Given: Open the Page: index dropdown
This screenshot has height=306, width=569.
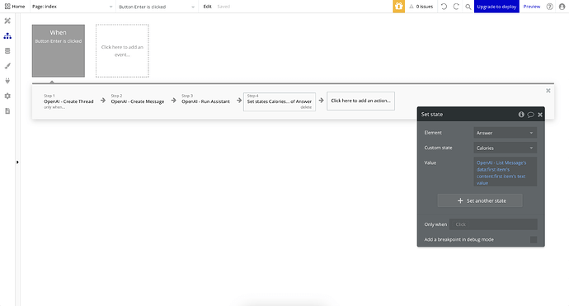Looking at the screenshot, I should [x=73, y=7].
